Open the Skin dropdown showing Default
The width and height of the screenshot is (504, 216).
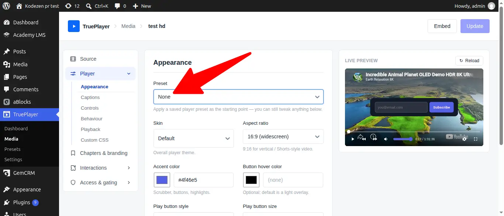coord(193,138)
